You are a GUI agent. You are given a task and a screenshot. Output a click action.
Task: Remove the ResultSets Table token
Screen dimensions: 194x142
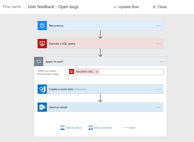pos(97,72)
